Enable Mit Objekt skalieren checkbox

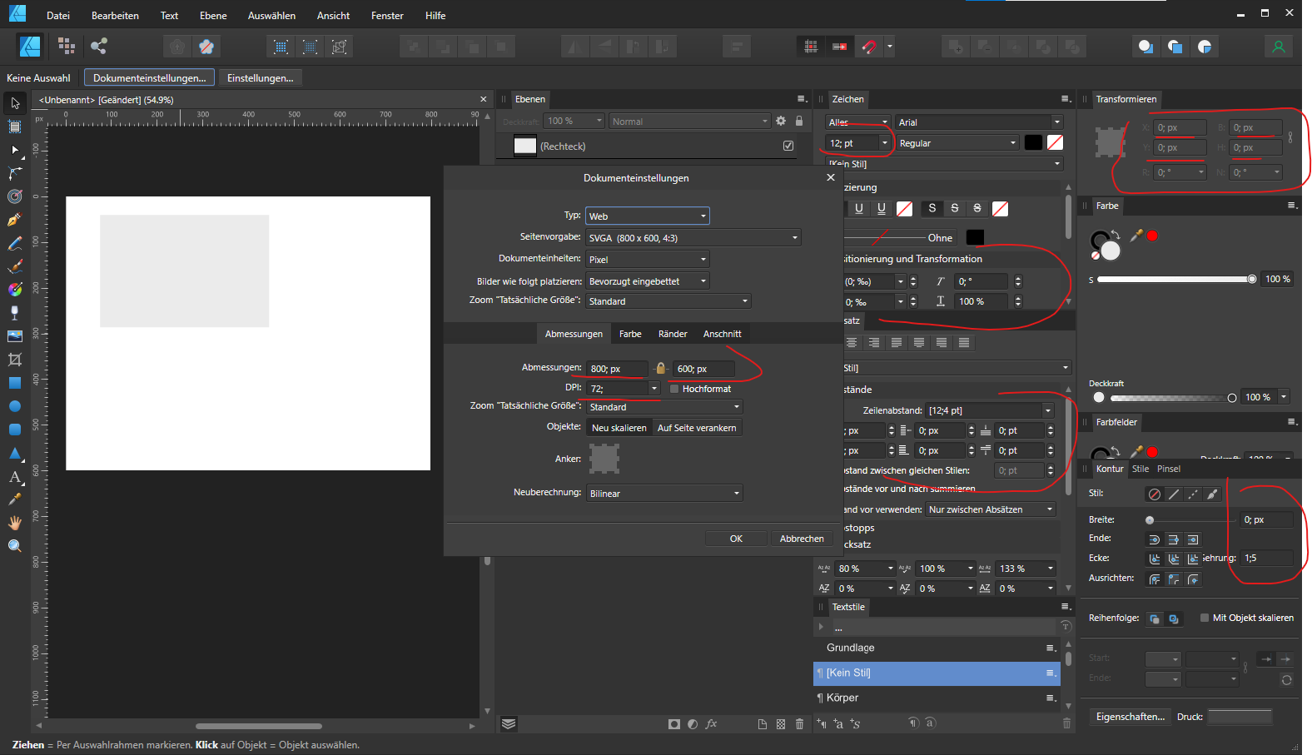point(1205,618)
